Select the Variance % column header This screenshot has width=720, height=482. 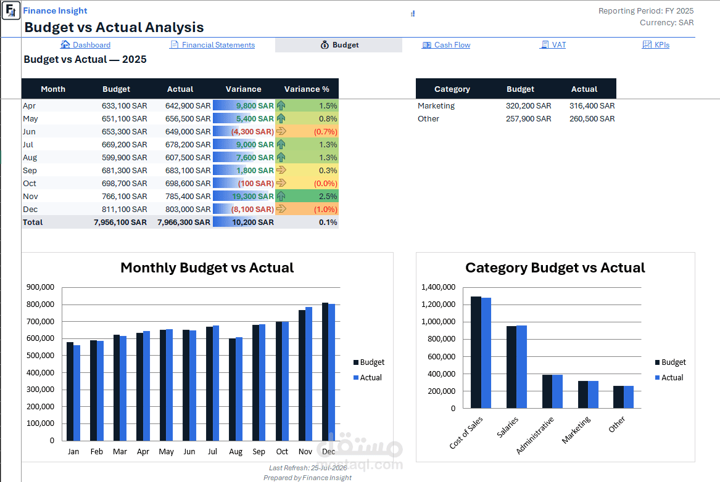click(x=307, y=89)
